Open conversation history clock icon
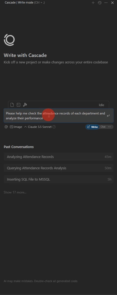The image size is (117, 295). pyautogui.click(x=100, y=3)
